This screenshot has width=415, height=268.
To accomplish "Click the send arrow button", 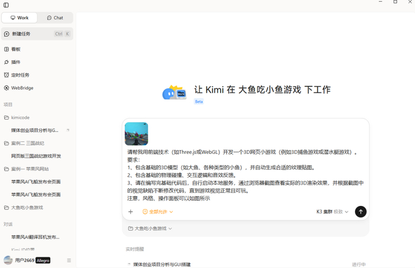I will pos(360,211).
